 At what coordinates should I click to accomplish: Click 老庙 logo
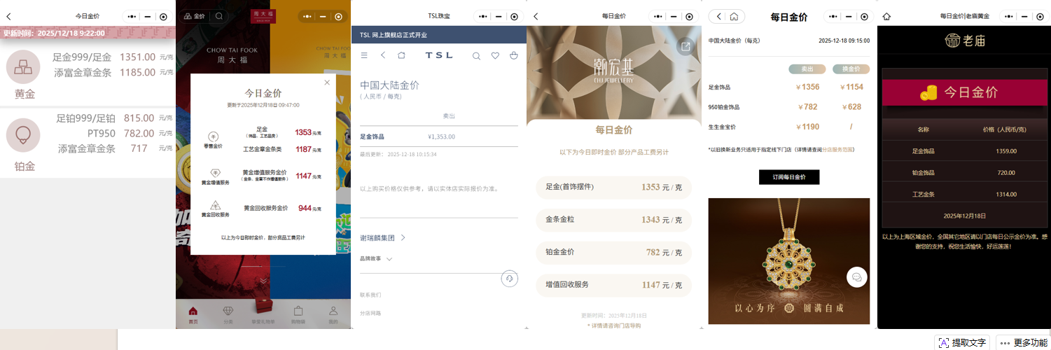click(x=965, y=41)
